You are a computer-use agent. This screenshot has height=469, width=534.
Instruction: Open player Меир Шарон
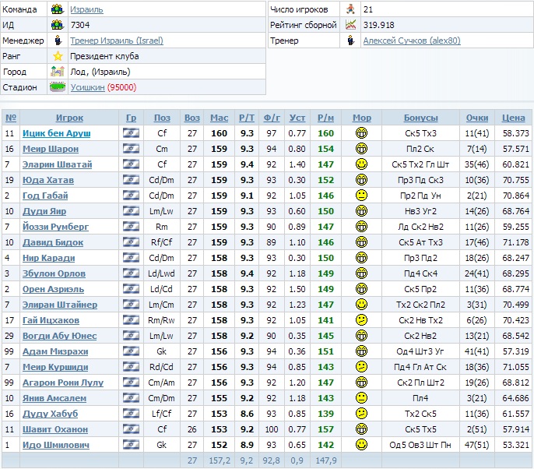tap(51, 149)
